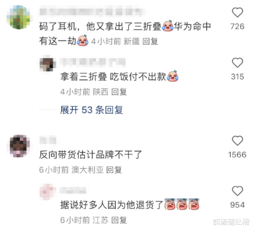The height and width of the screenshot is (230, 253).
Task: Select the comment text 反向带货估计品牌不干了
Action: [91, 155]
